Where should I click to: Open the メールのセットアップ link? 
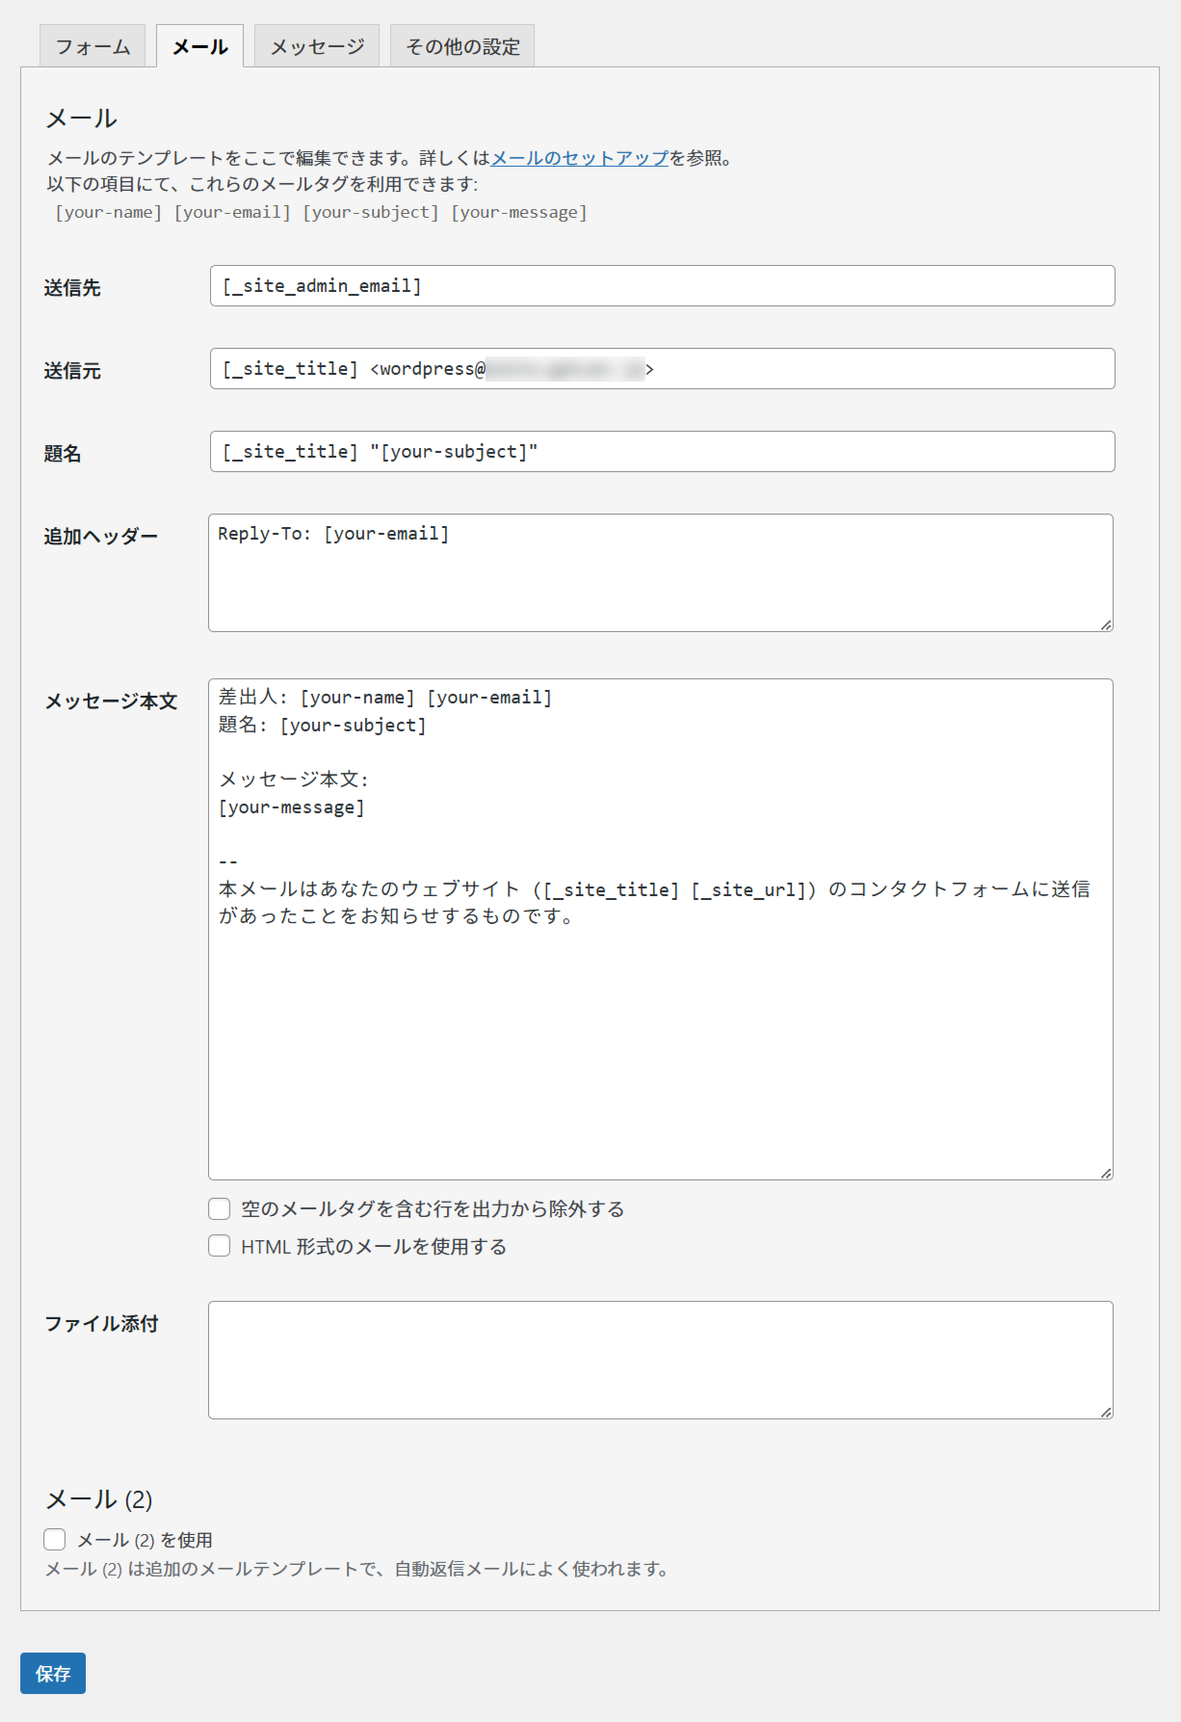[580, 158]
